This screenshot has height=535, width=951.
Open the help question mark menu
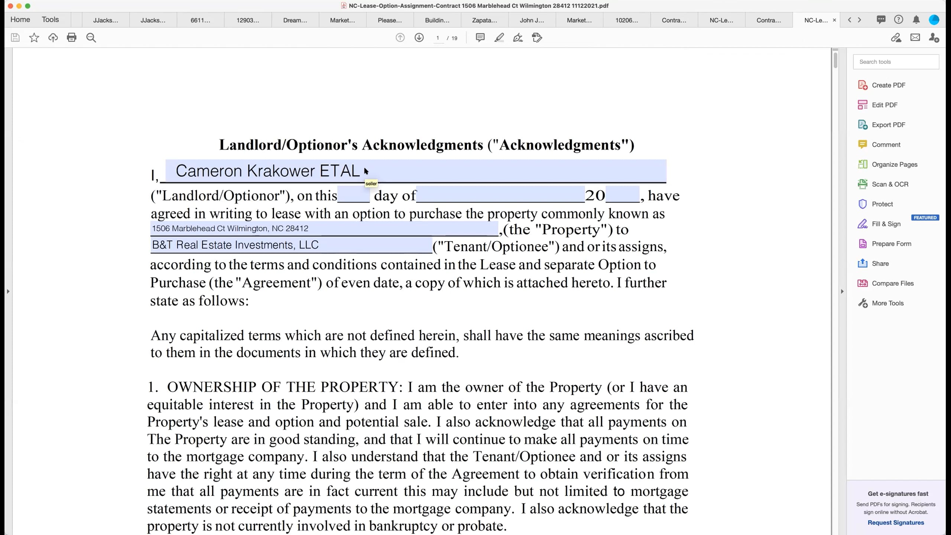(899, 20)
